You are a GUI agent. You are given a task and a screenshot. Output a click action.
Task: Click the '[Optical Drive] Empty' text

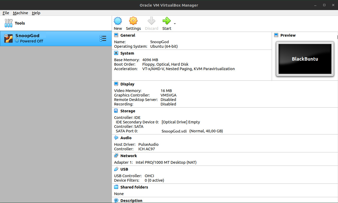181,122
